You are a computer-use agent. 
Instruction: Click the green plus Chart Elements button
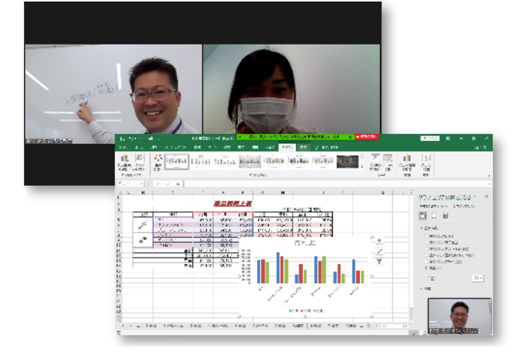(379, 240)
